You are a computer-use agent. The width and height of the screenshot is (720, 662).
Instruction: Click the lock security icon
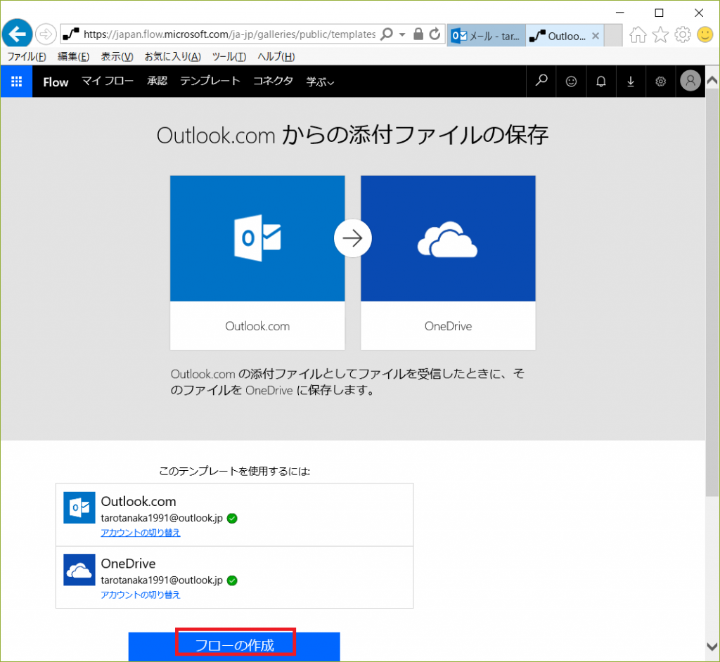(x=418, y=34)
